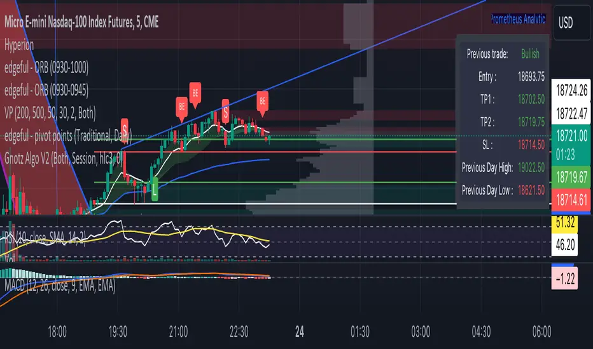Select edgeful - ORB (0930-1000) indicator legend
This screenshot has height=349, width=593.
[46, 67]
